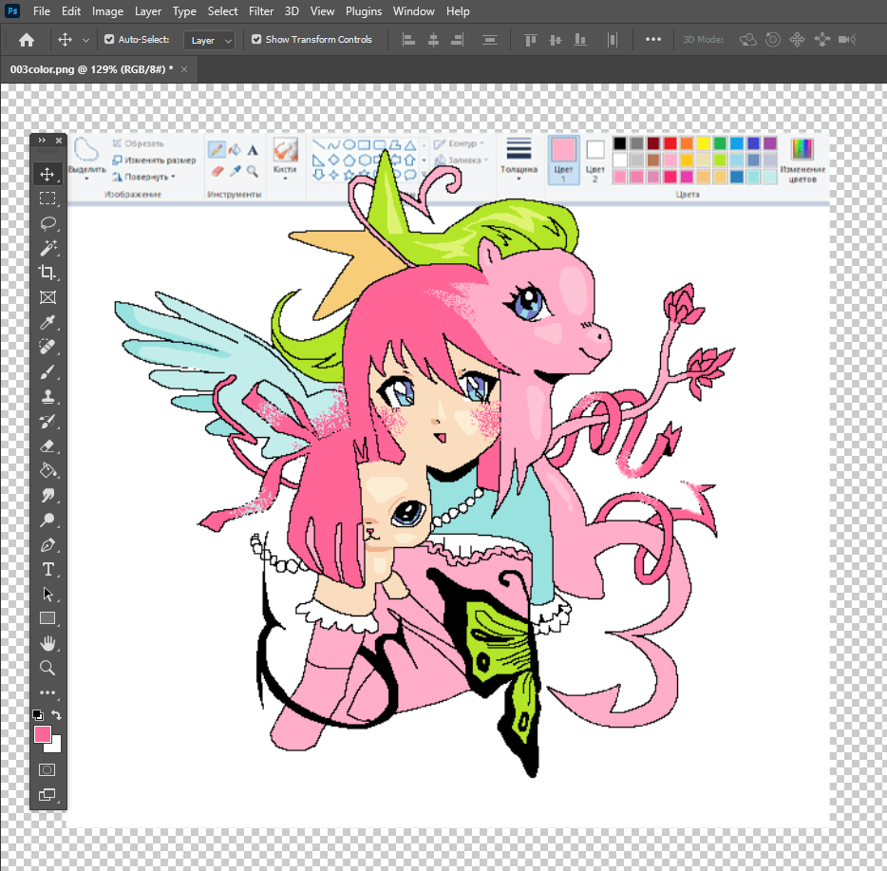Viewport: 887px width, 871px height.
Task: Select the Dodge tool
Action: pyautogui.click(x=47, y=520)
